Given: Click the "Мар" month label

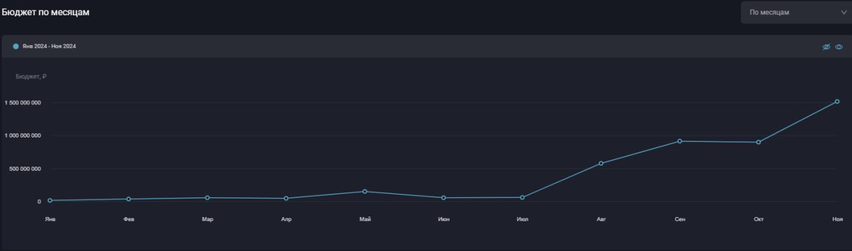Looking at the screenshot, I should pos(208,219).
